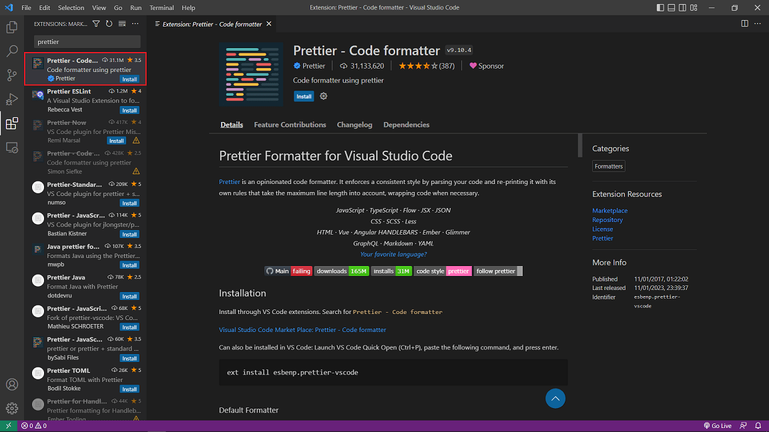This screenshot has width=769, height=432.
Task: Install Prettier from the extension page
Action: 304,96
